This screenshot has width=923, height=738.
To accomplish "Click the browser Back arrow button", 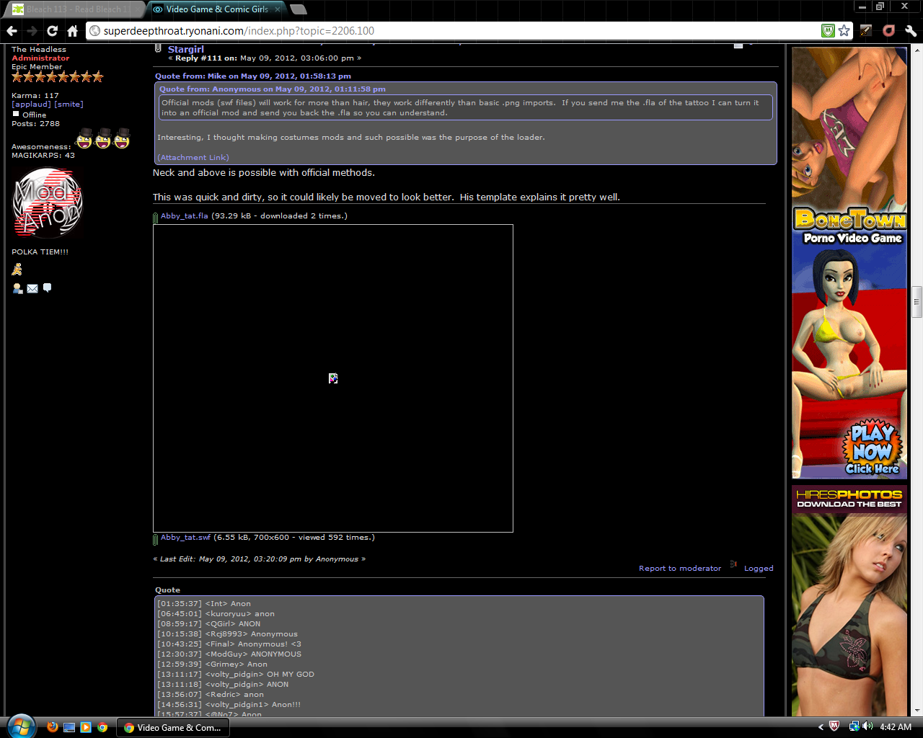I will pyautogui.click(x=12, y=31).
